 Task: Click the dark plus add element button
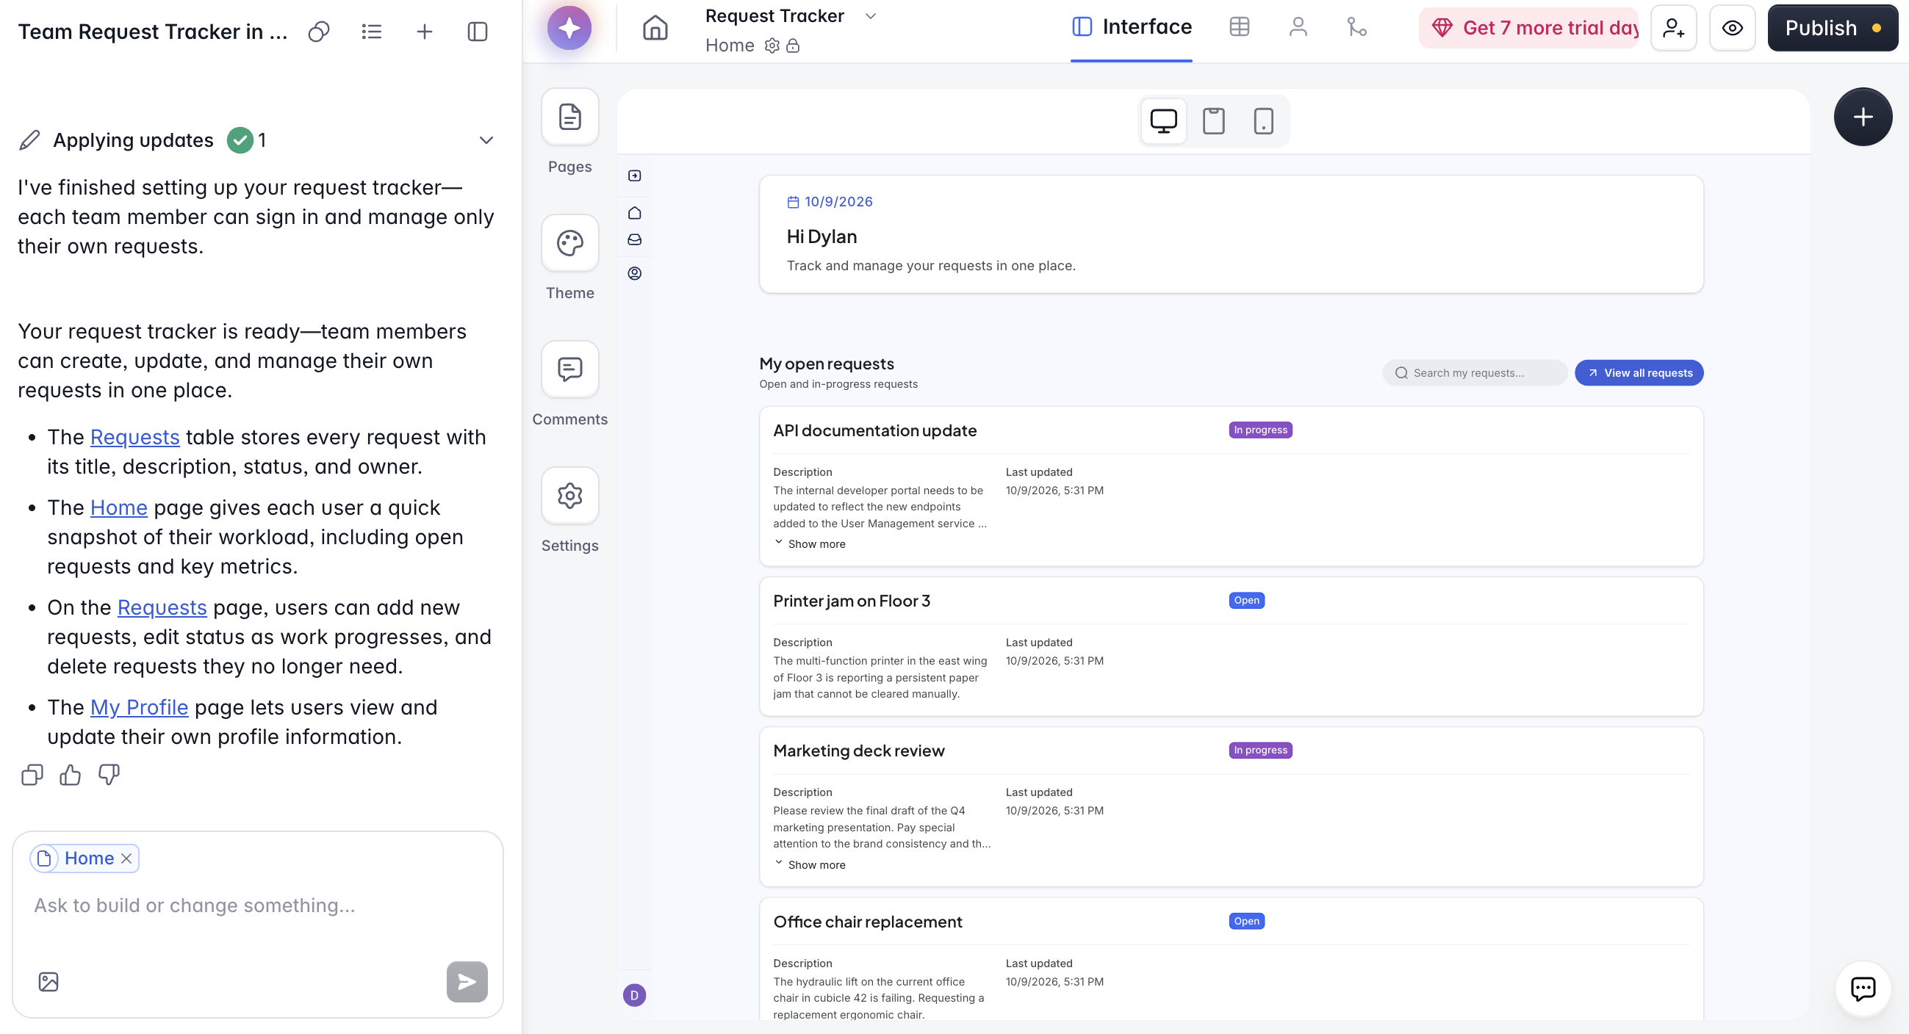tap(1862, 117)
